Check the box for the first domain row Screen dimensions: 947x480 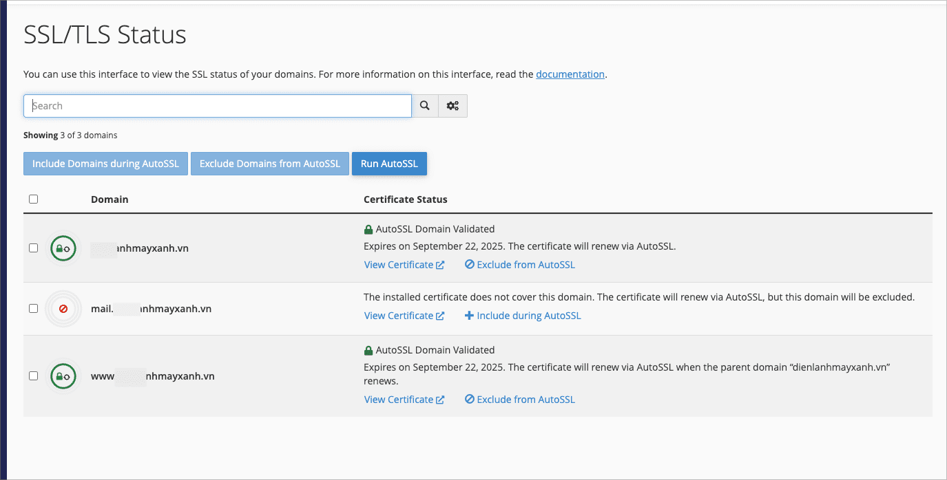(33, 248)
